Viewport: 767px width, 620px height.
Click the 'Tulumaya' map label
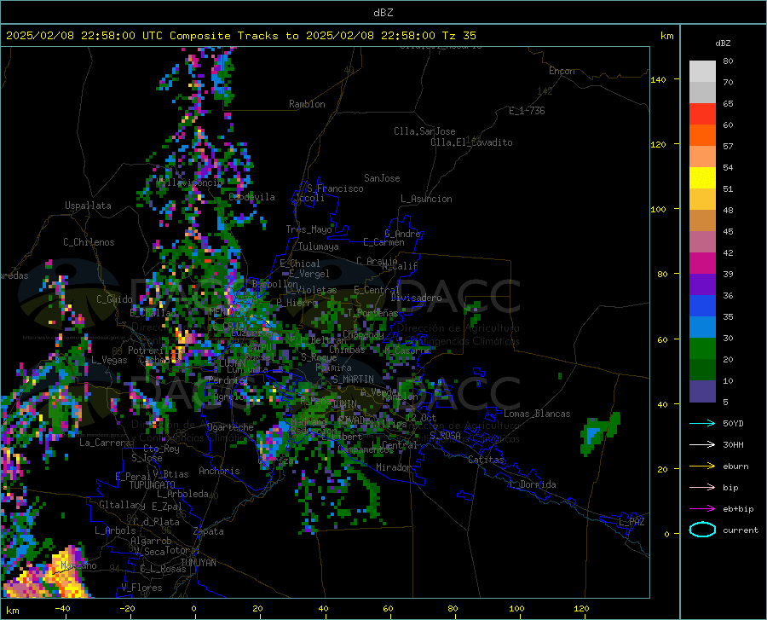pyautogui.click(x=318, y=246)
